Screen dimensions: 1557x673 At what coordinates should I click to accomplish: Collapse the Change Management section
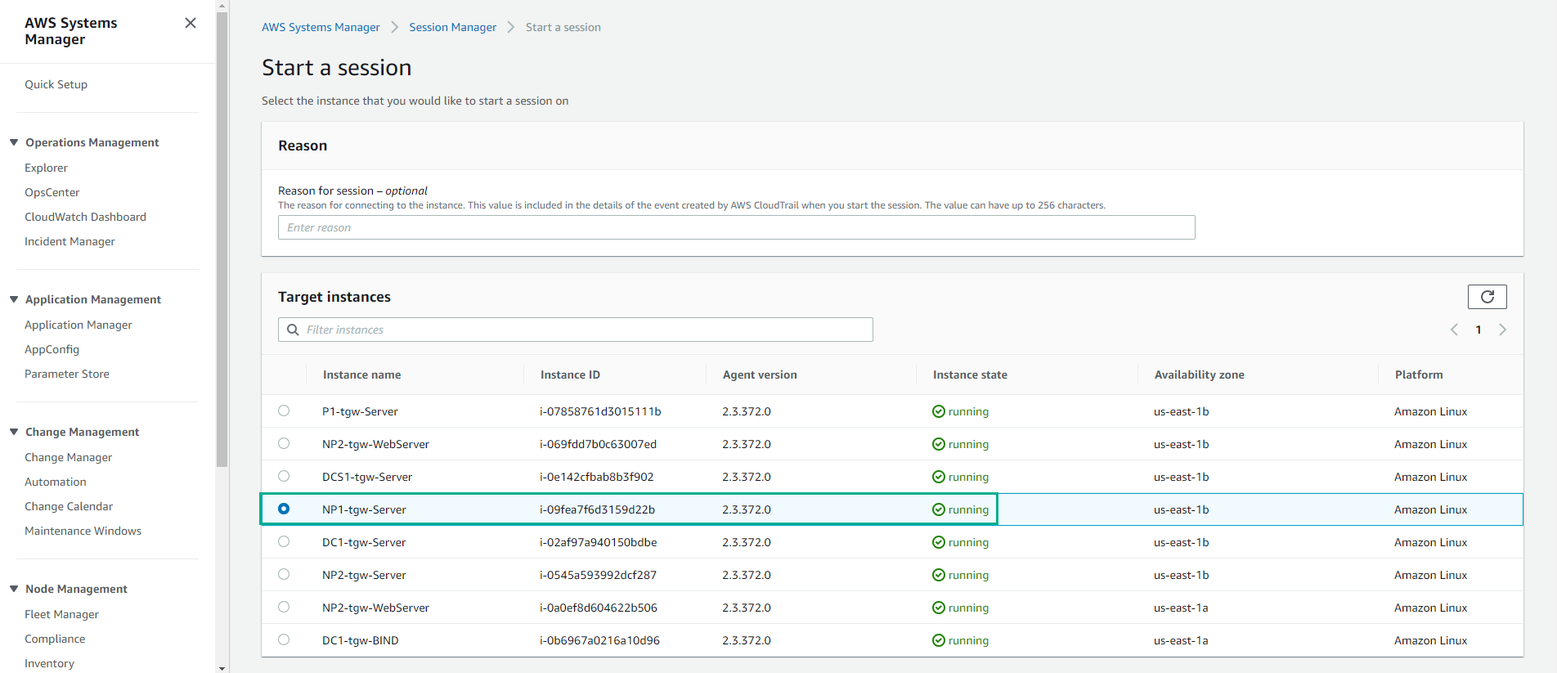pyautogui.click(x=14, y=432)
